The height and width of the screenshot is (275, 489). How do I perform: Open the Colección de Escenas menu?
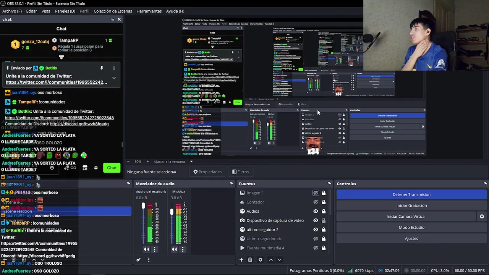pos(113,11)
